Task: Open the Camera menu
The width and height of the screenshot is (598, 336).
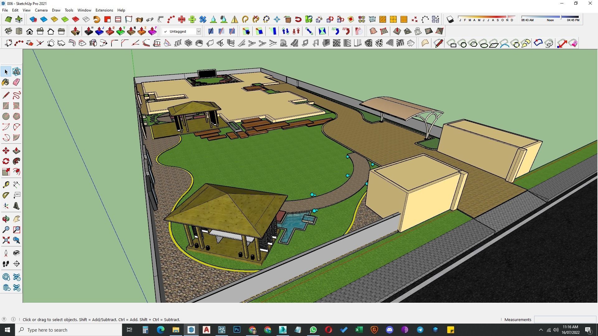Action: pos(41,10)
